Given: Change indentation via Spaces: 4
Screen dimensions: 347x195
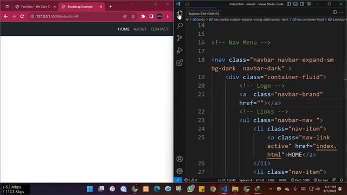Looking at the screenshot, I should pos(246,180).
